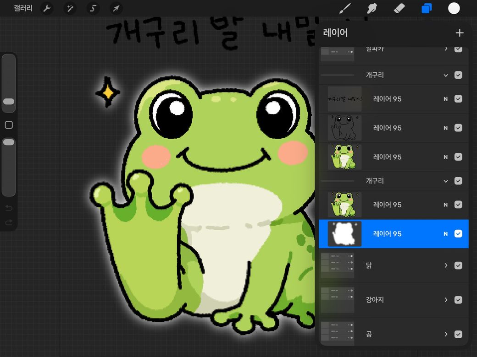Expand the 곰 group chevron
This screenshot has height=357, width=477.
click(x=446, y=334)
